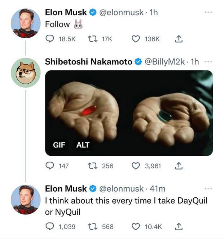Open the Shiba Inu doge profile avatar
The image size is (224, 239).
25,72
